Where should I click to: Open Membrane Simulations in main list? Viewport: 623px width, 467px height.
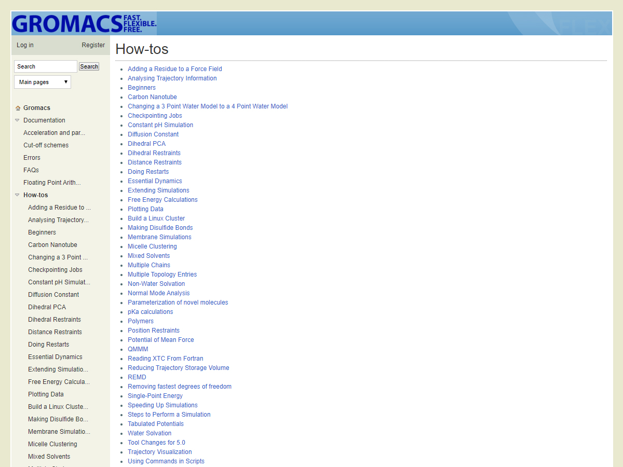(159, 237)
